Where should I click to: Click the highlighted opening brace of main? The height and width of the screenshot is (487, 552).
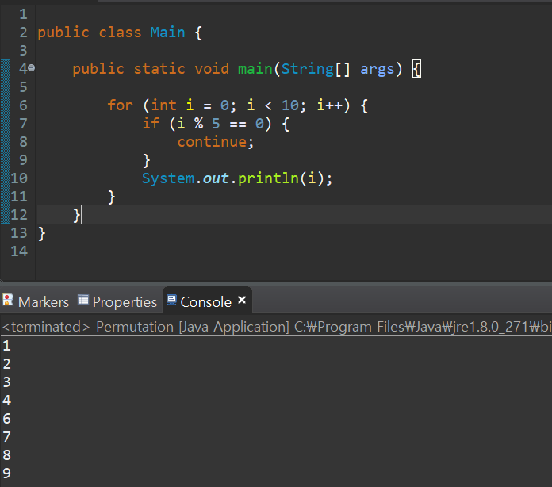click(x=416, y=69)
